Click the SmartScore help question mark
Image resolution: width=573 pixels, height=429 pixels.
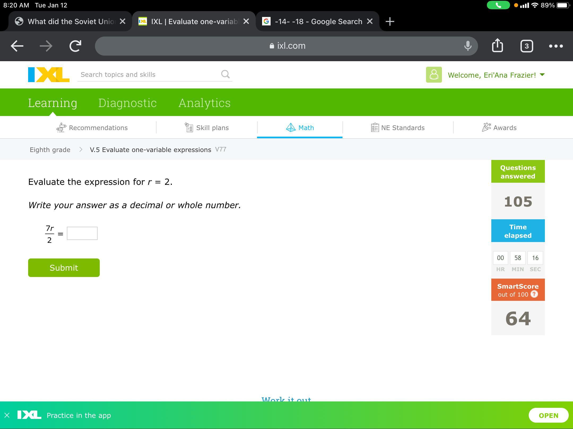coord(534,294)
